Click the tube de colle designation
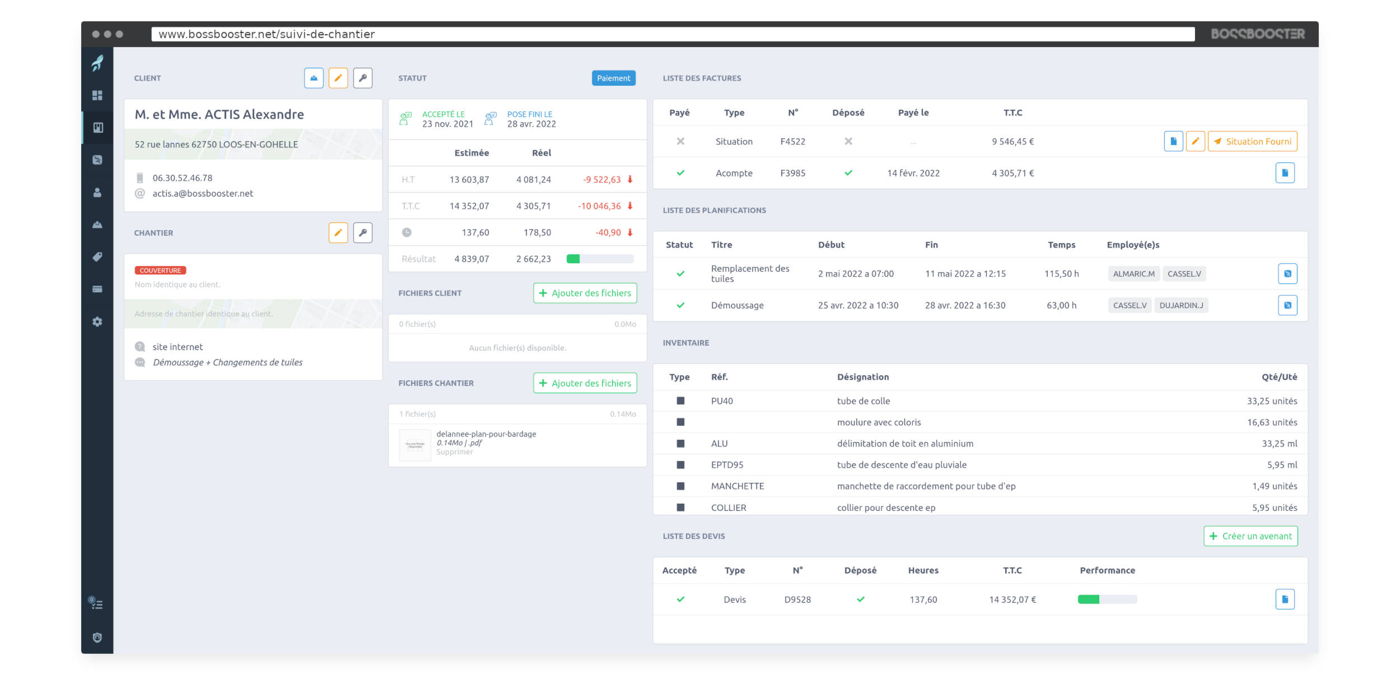This screenshot has height=675, width=1400. coord(863,401)
